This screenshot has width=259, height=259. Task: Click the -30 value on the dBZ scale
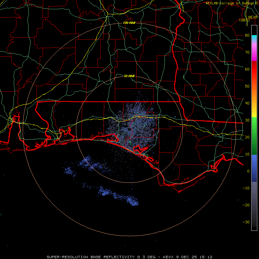tap(246, 222)
